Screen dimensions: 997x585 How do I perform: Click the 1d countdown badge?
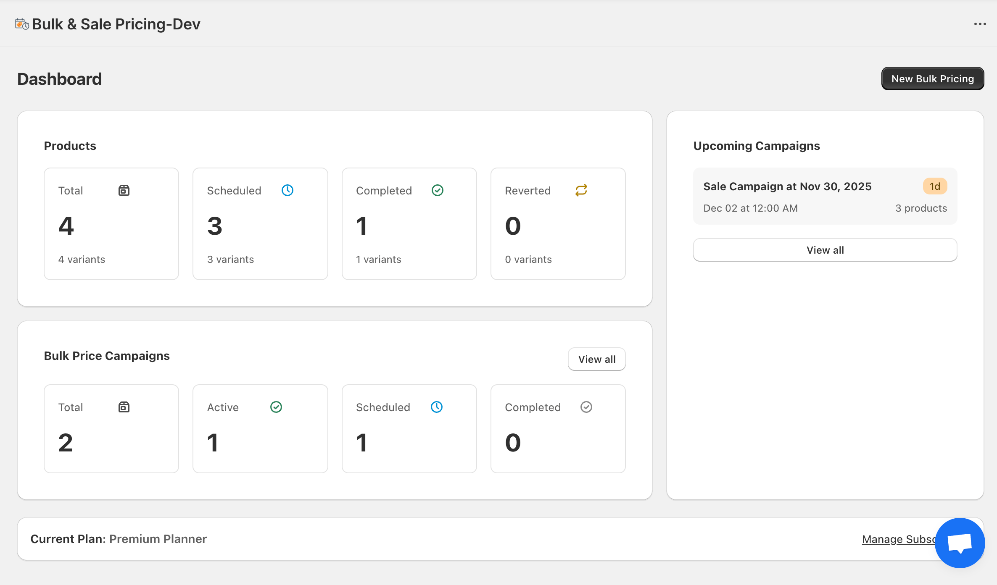934,186
